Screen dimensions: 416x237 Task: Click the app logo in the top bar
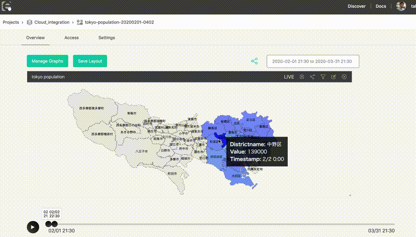click(x=6, y=6)
